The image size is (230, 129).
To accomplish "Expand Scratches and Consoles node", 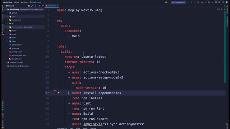I will (6, 66).
